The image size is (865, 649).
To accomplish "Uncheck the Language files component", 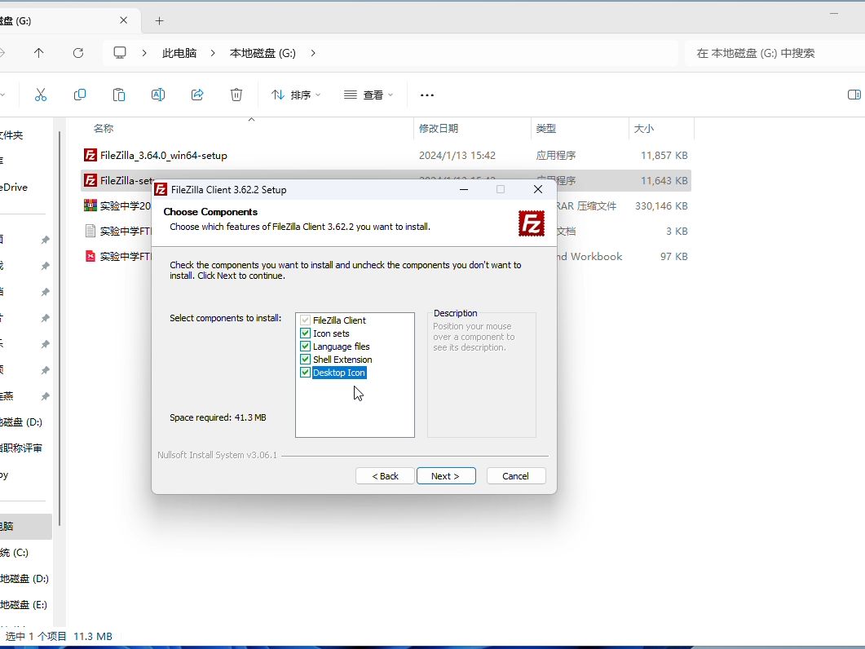I will 305,347.
